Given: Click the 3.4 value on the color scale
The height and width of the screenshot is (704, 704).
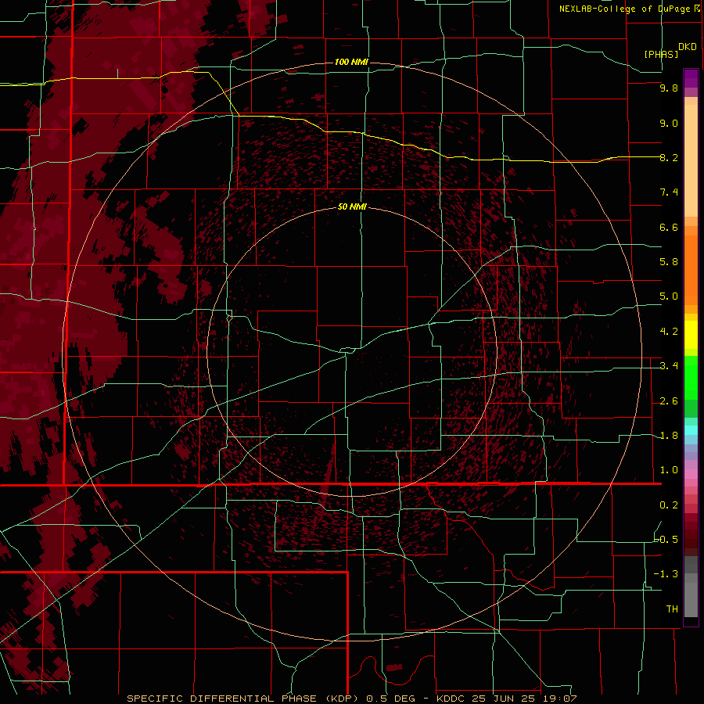Looking at the screenshot, I should pyautogui.click(x=669, y=366).
